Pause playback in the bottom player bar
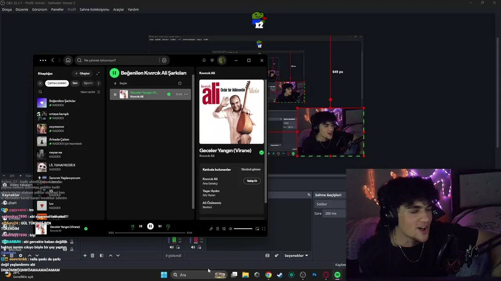The height and width of the screenshot is (281, 501). (150, 226)
